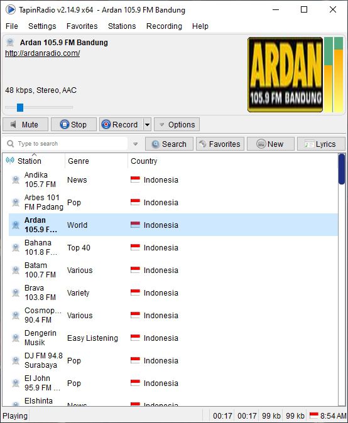Open the Stations menu
The image size is (348, 423).
pyautogui.click(x=122, y=26)
